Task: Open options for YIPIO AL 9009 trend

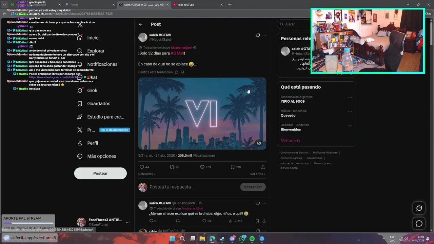Action: (350, 98)
